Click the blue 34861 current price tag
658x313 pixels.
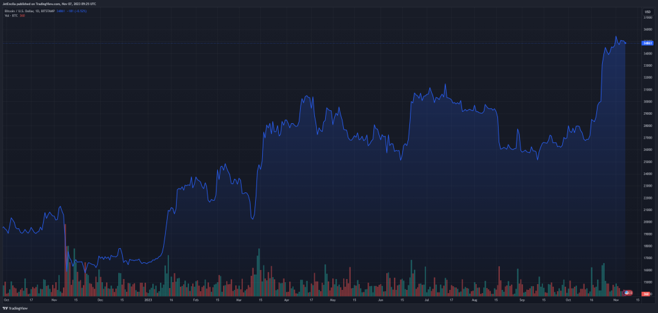(648, 43)
